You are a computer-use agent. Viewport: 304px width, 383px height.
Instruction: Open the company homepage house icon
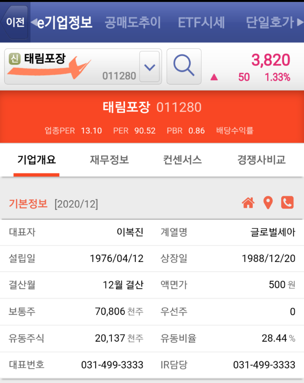coord(248,203)
